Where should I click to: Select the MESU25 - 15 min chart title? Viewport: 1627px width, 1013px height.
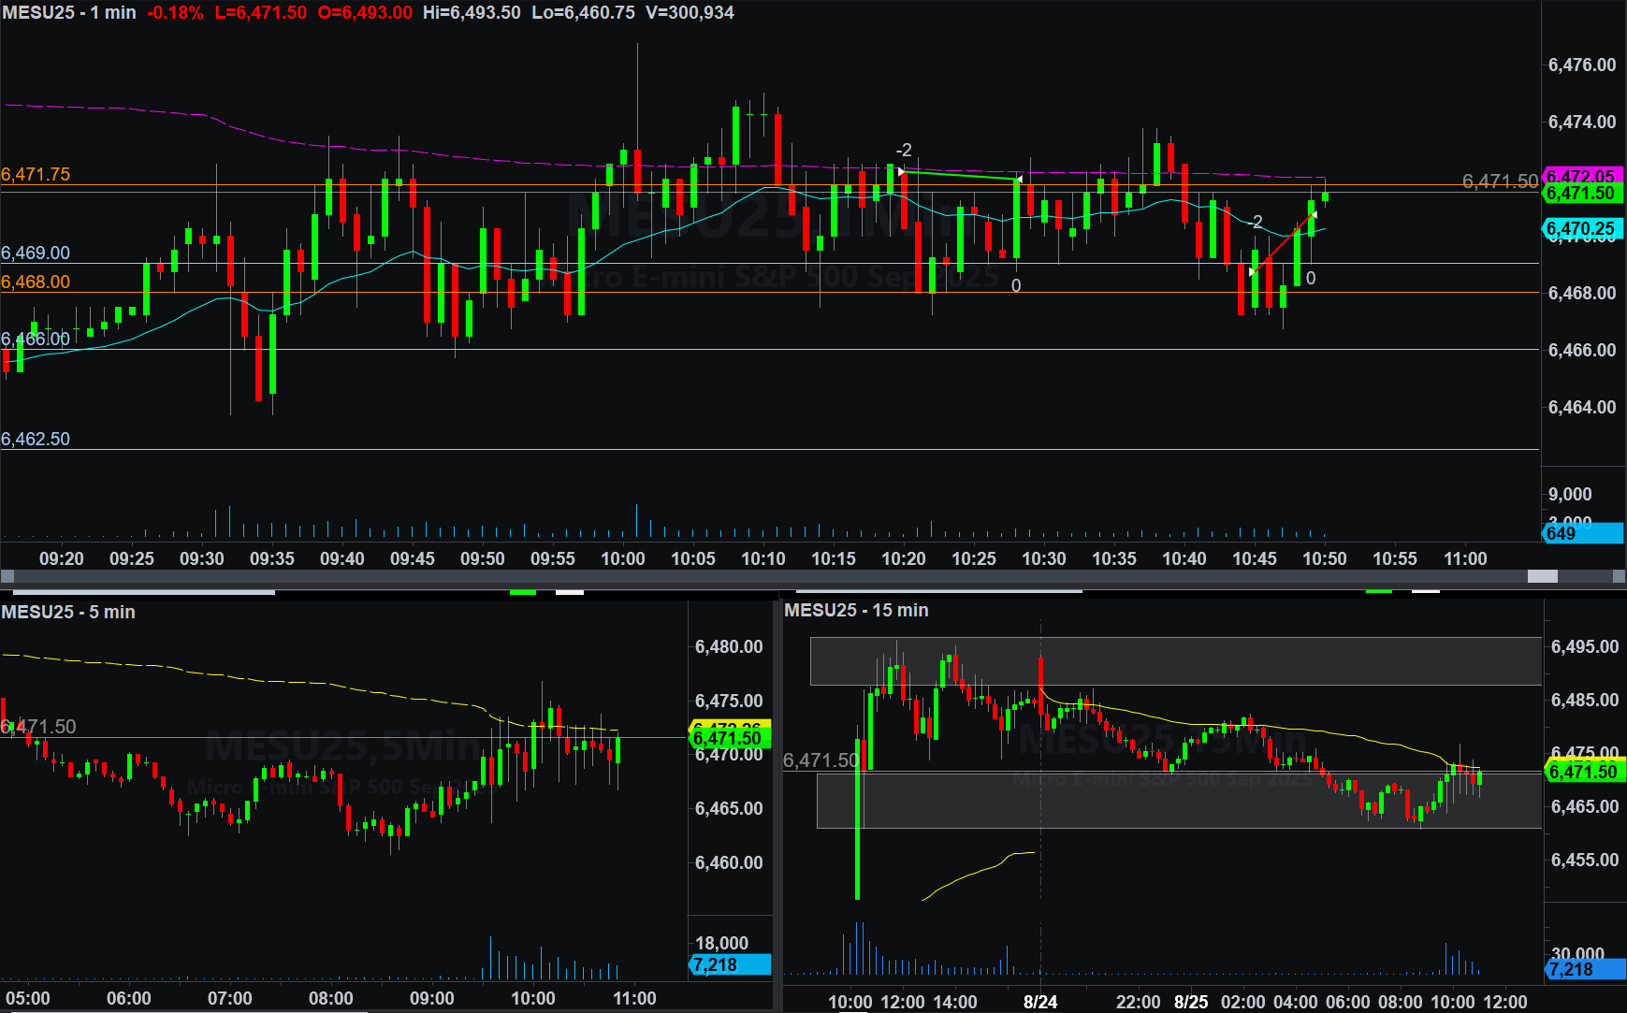tap(856, 610)
